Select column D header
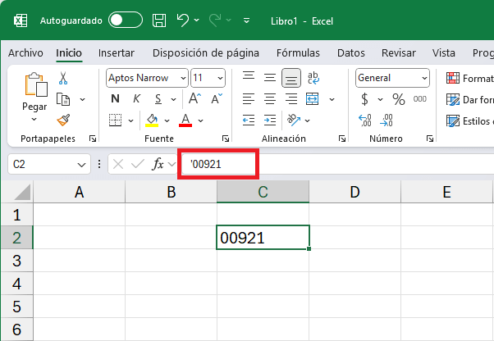Image resolution: width=494 pixels, height=341 pixels. [x=354, y=192]
